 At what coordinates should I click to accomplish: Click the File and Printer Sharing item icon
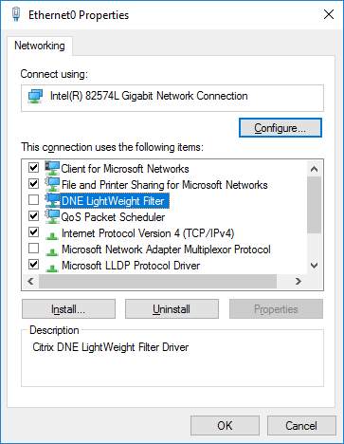click(x=52, y=184)
